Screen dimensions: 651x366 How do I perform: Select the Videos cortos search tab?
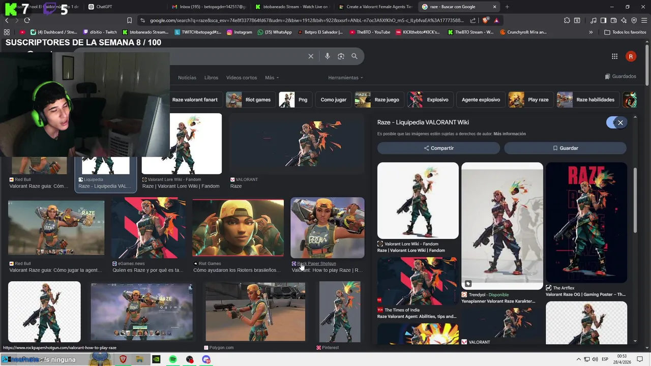242,78
